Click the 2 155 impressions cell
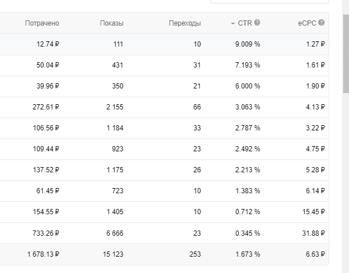The height and width of the screenshot is (273, 349). (x=115, y=107)
